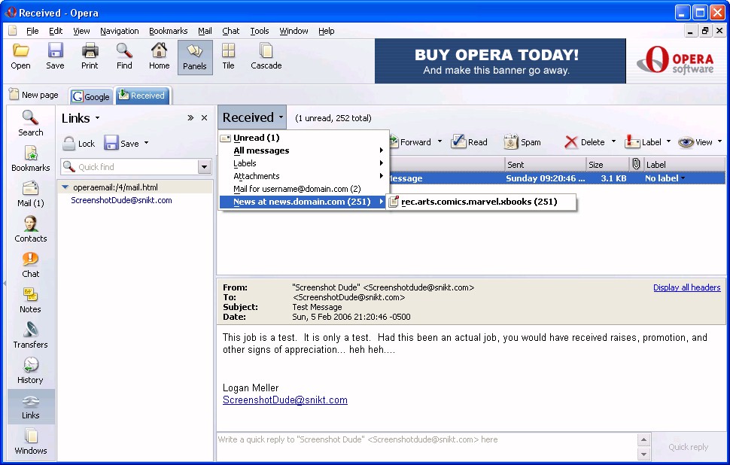
Task: Sort by the Sent column header
Action: coord(545,164)
